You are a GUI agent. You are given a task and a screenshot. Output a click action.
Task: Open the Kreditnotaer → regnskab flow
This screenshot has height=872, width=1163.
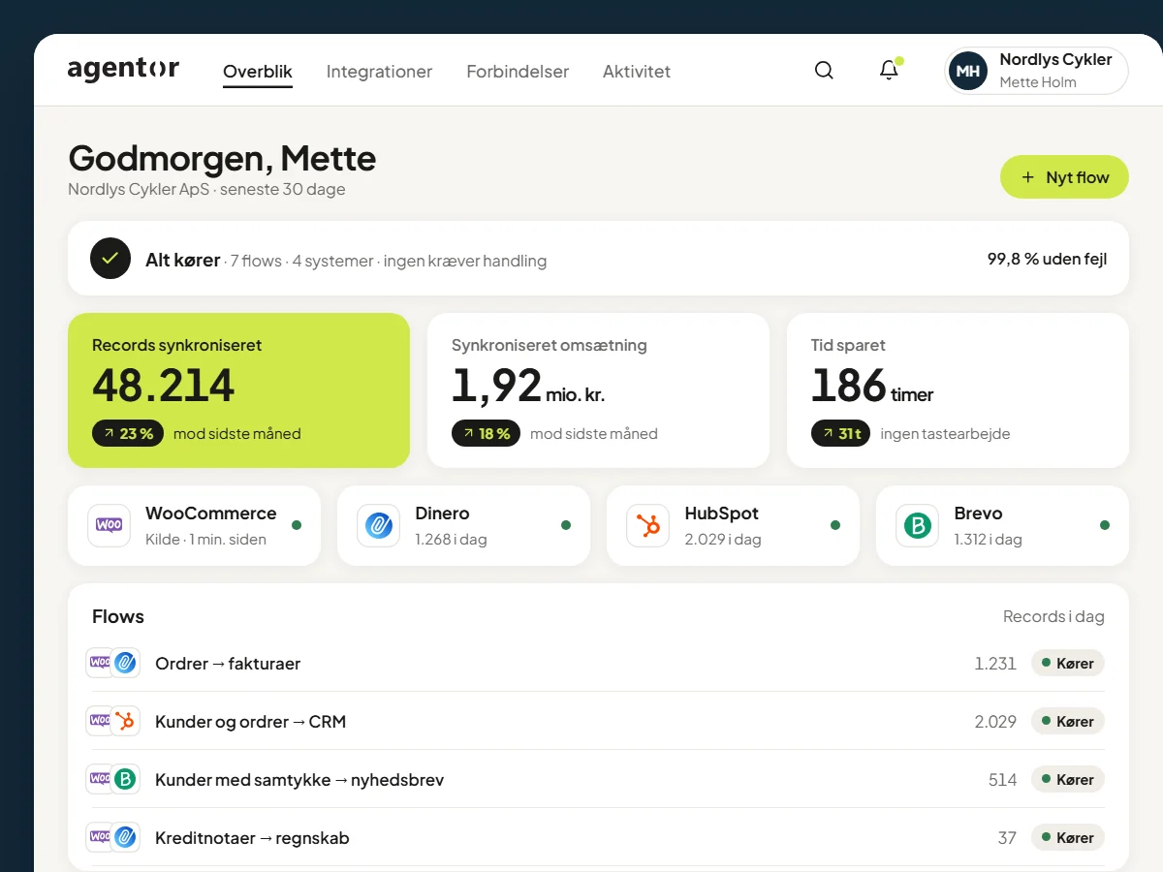(x=598, y=837)
